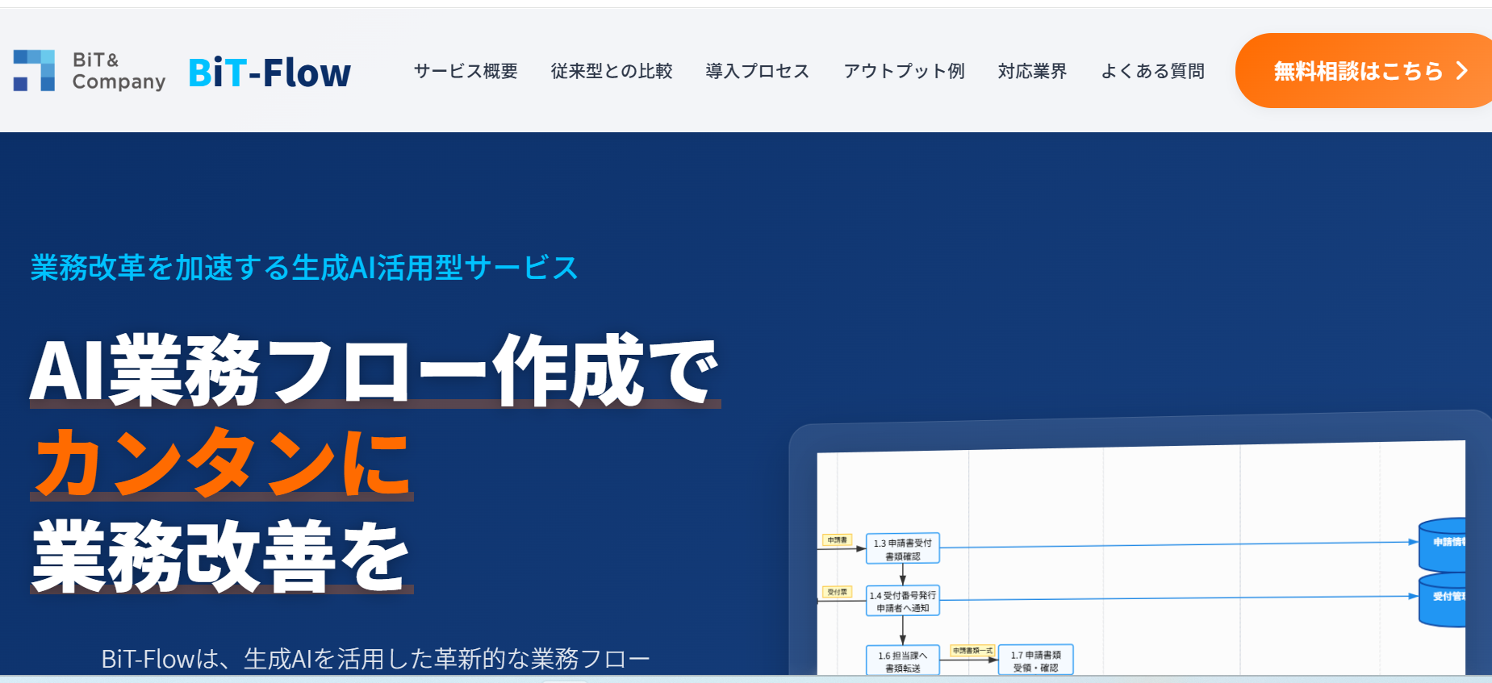Click the yellow 受付票 label in flowchart
Viewport: 1492px width, 683px height.
[837, 592]
